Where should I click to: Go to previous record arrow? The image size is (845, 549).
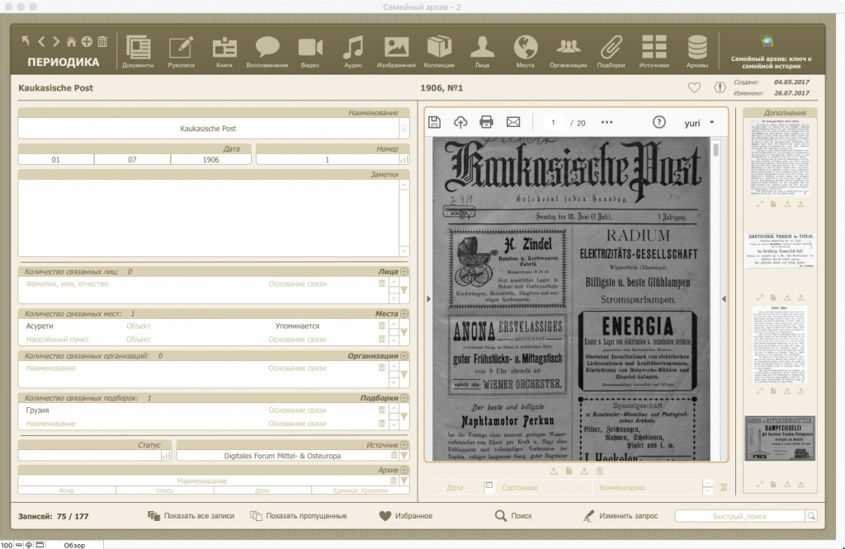(x=41, y=41)
